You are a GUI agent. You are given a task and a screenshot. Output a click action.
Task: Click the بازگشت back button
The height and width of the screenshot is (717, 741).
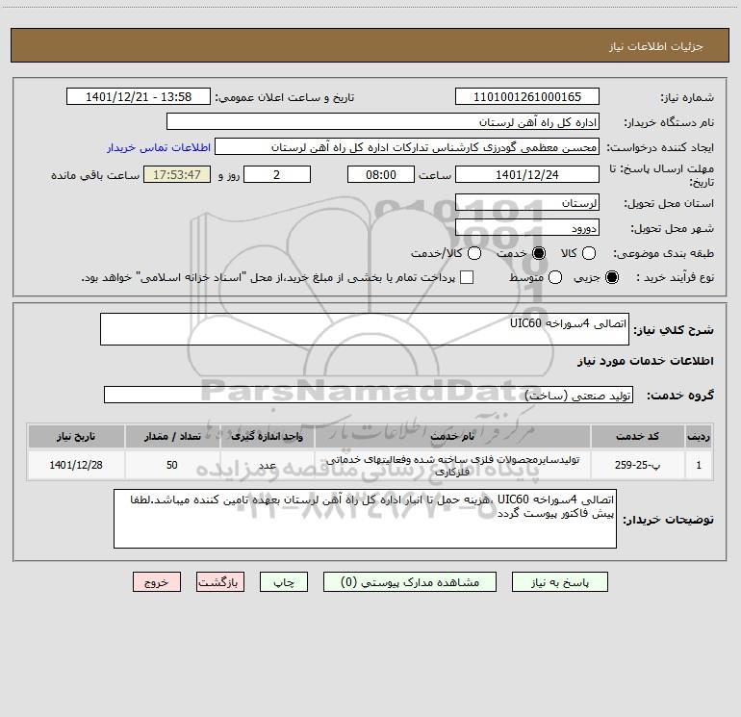click(x=220, y=582)
